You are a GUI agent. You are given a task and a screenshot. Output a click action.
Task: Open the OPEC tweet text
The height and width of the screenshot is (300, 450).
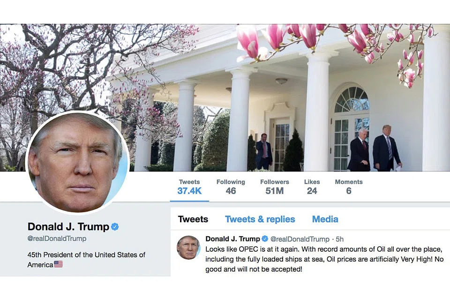click(x=324, y=259)
